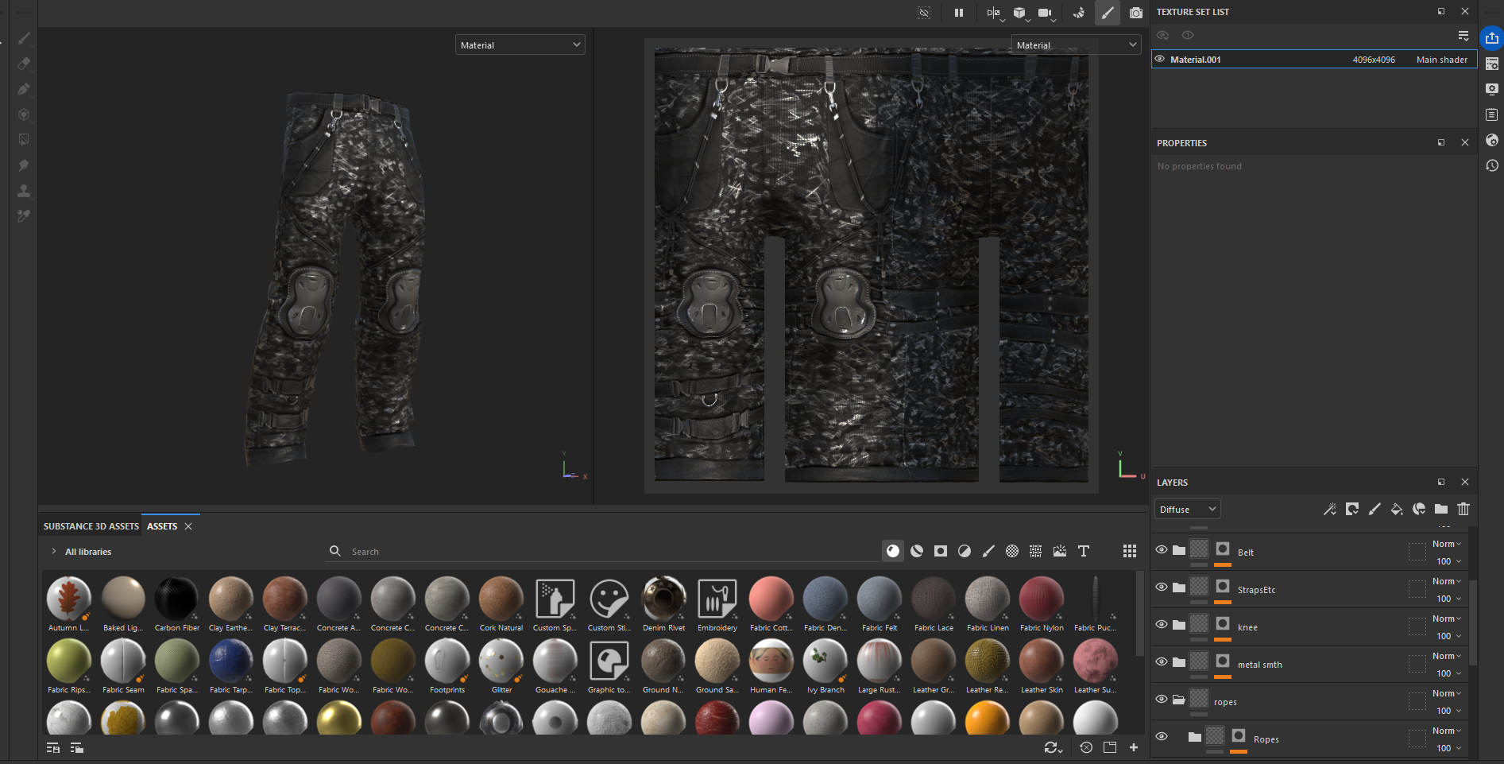Viewport: 1504px width, 764px height.
Task: Open the History icon in right sidebar
Action: tap(1492, 165)
